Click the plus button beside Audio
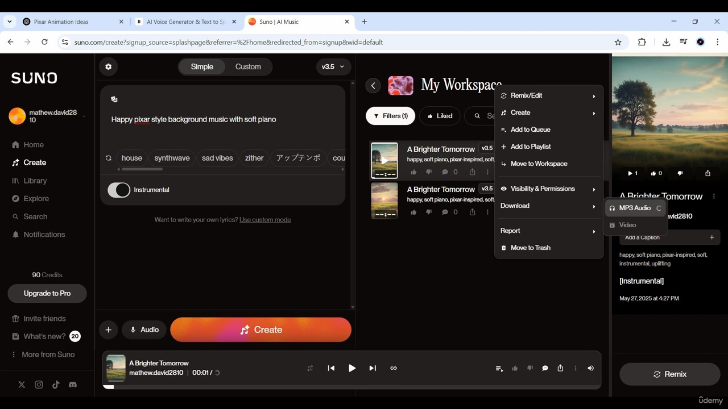728x409 pixels. click(x=108, y=329)
